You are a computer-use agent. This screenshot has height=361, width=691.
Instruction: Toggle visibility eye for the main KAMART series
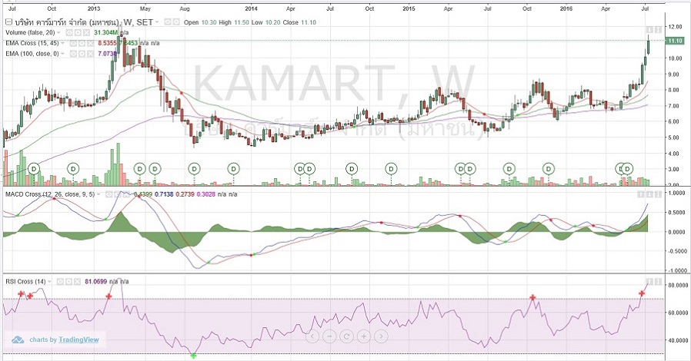pos(168,22)
